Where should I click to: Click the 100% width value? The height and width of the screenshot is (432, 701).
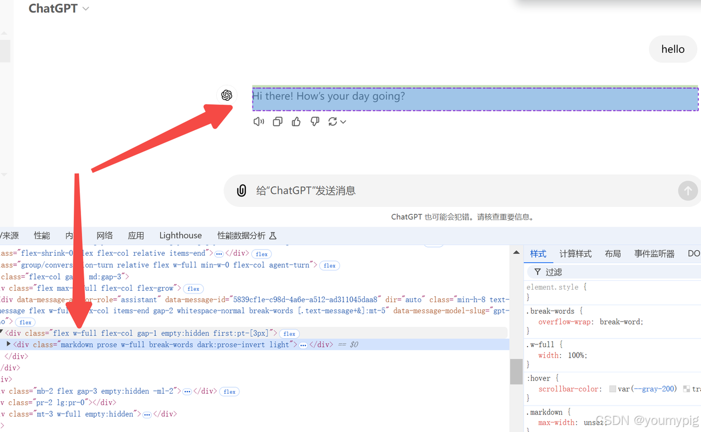(x=576, y=355)
